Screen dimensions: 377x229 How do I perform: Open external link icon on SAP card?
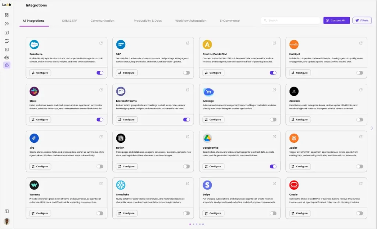(x=188, y=43)
